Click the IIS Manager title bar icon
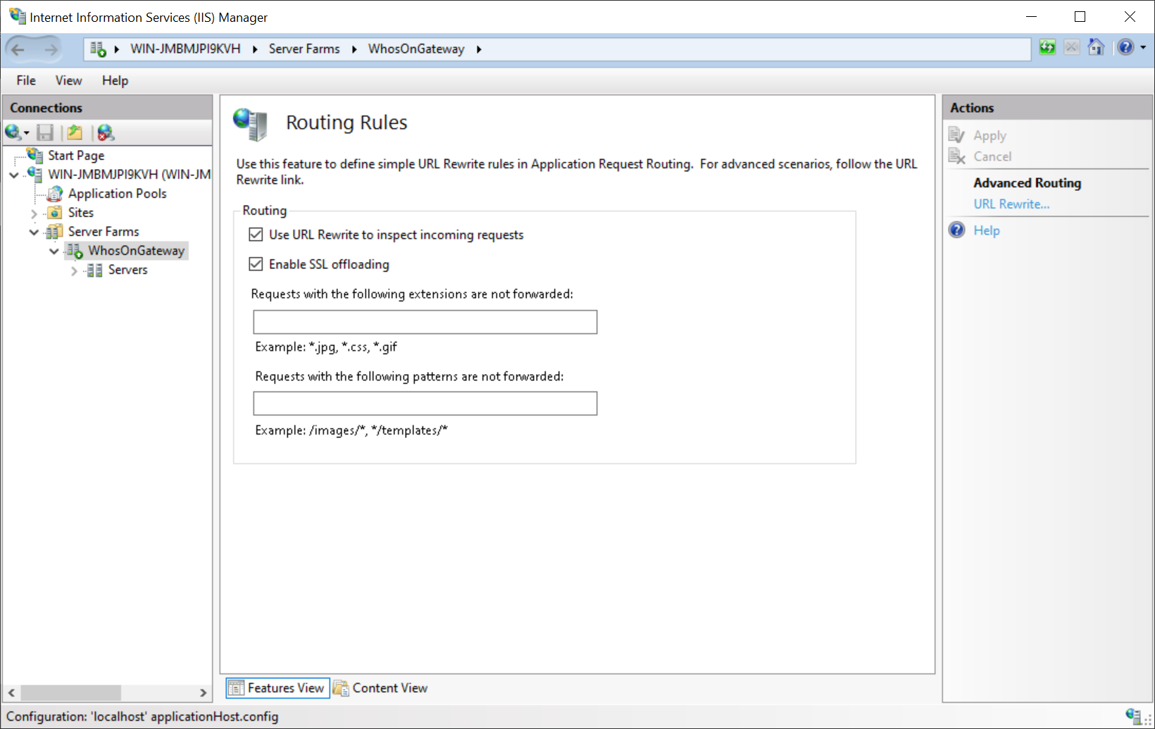Image resolution: width=1155 pixels, height=729 pixels. click(17, 16)
